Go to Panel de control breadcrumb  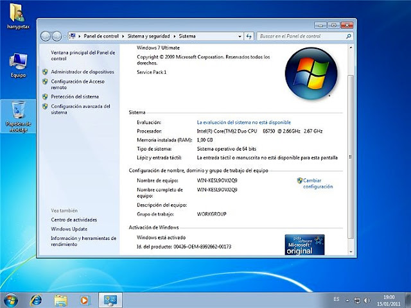point(101,36)
